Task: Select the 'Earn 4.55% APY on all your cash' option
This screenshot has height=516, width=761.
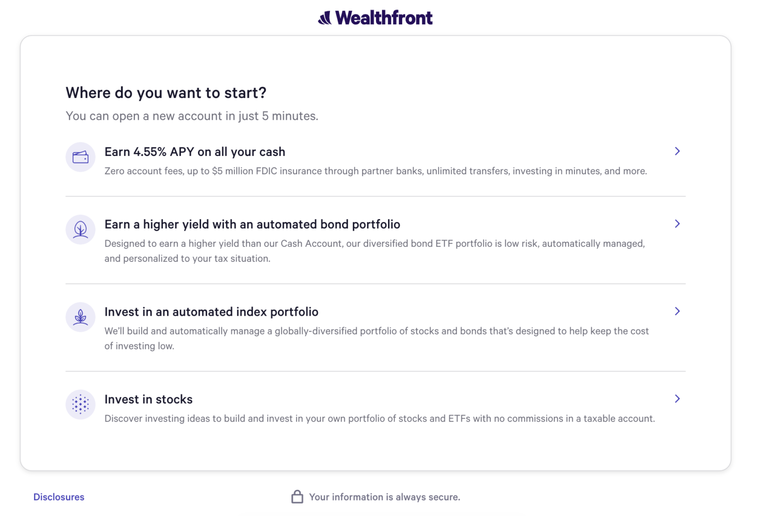Action: 195,151
